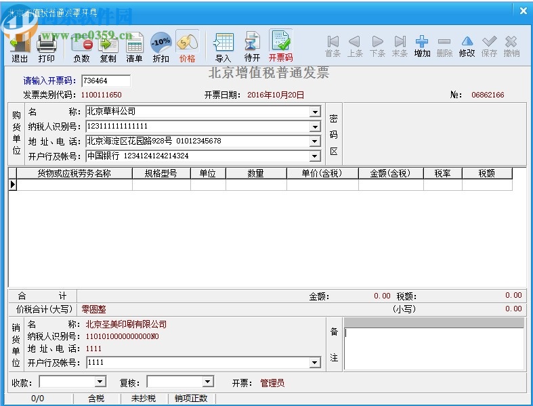This screenshot has width=533, height=406.
Task: Go to first record with 首条
Action: [333, 46]
